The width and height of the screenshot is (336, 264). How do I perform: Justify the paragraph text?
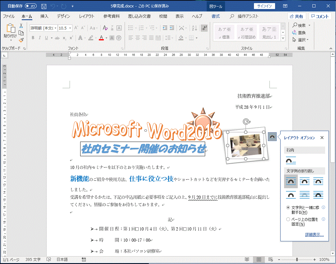151,38
